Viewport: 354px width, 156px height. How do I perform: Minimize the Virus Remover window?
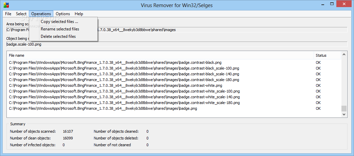(x=323, y=4)
